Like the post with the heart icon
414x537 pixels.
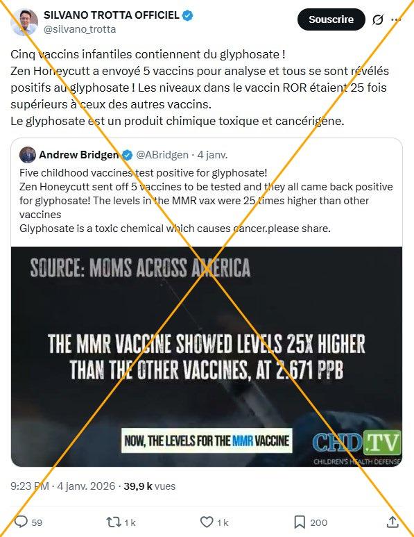(x=206, y=522)
